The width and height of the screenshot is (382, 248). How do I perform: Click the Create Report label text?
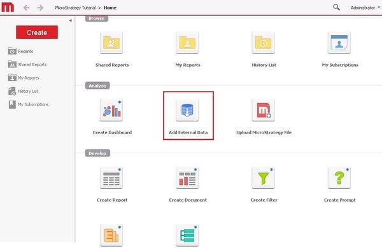point(112,200)
